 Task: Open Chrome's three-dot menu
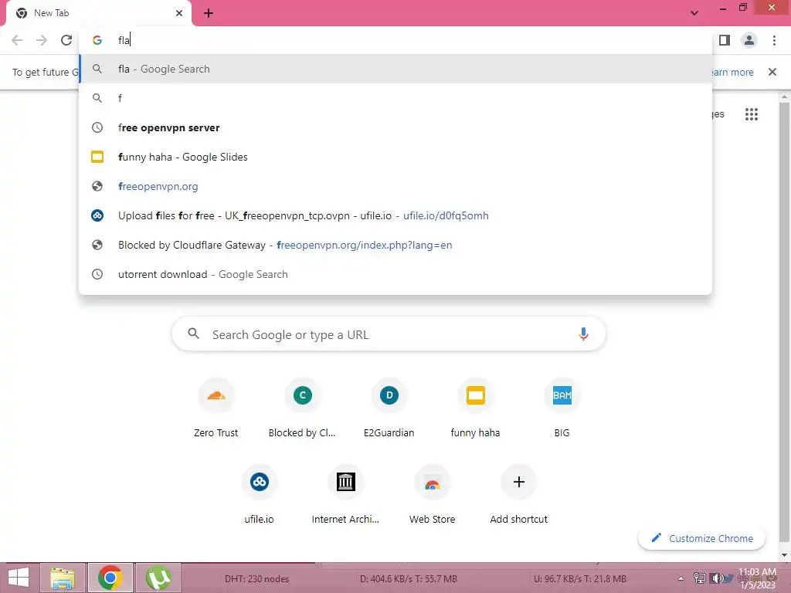pyautogui.click(x=774, y=40)
